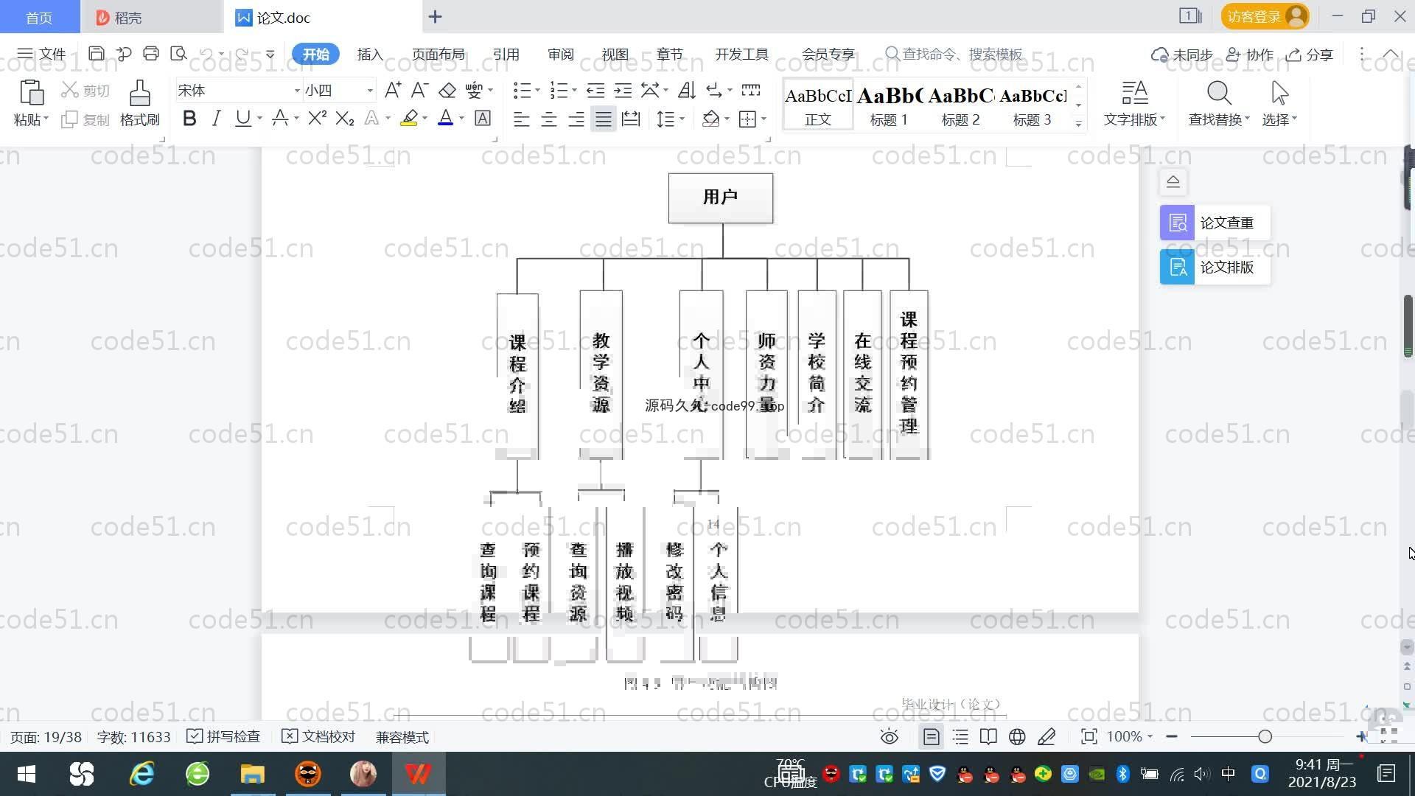Click the text highlight color button
The image size is (1415, 796).
[x=409, y=118]
